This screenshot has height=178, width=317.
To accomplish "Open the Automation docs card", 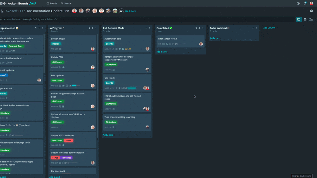I will coord(127,44).
